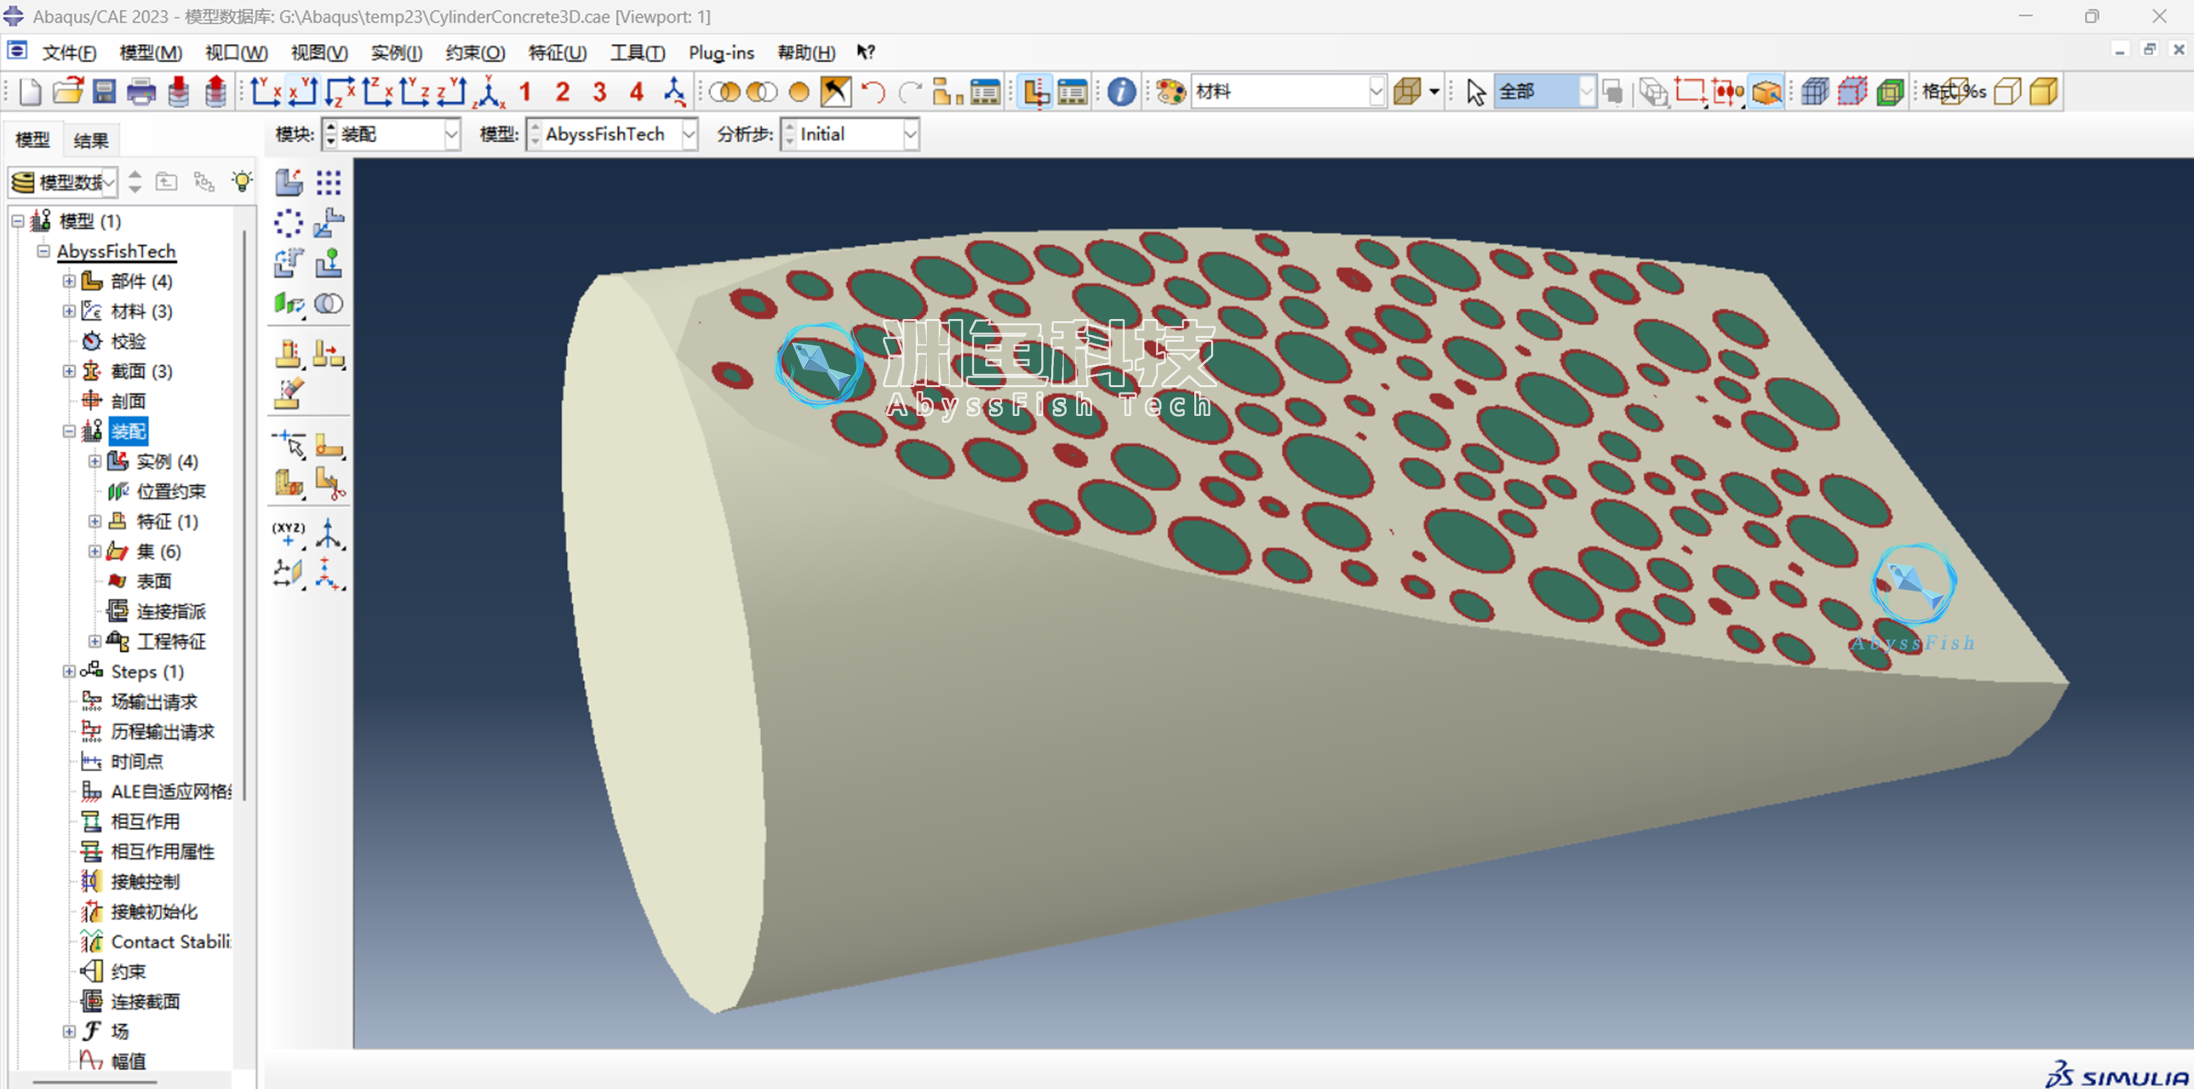This screenshot has width=2194, height=1089.
Task: Click the lightbulb icon in model tree
Action: click(x=242, y=181)
